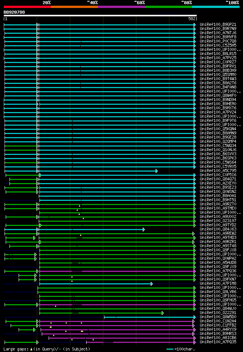Select the UniRef100_A9ST48 hit label
Image resolution: width=243 pixels, height=352 pixels.
point(218,246)
